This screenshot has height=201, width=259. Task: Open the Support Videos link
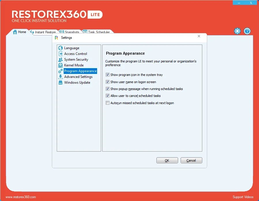243,197
